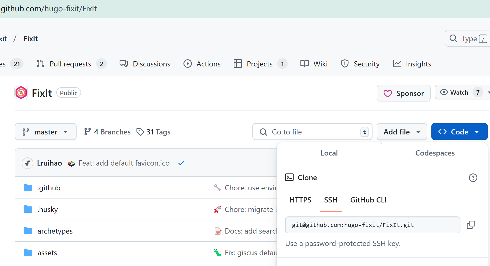Expand the Add file dropdown

tap(402, 132)
